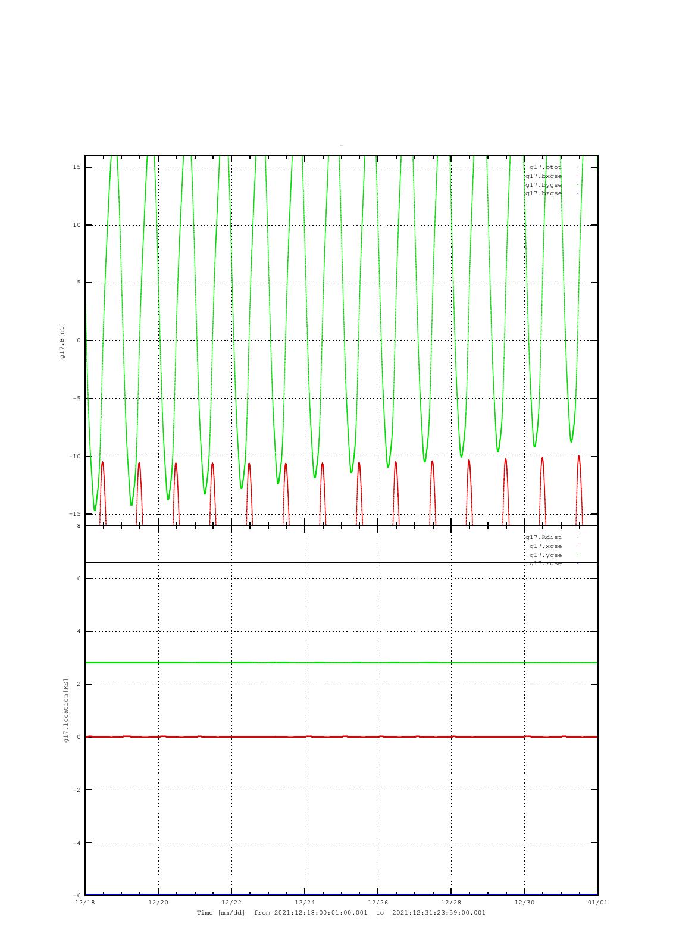The height and width of the screenshot is (952, 673).
Task: Click the -10 tick on g17.B axis
Action: click(75, 456)
